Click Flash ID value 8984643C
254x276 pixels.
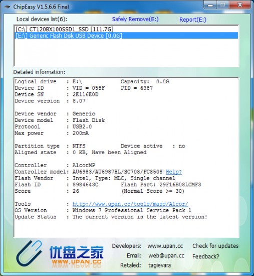[x=86, y=185]
